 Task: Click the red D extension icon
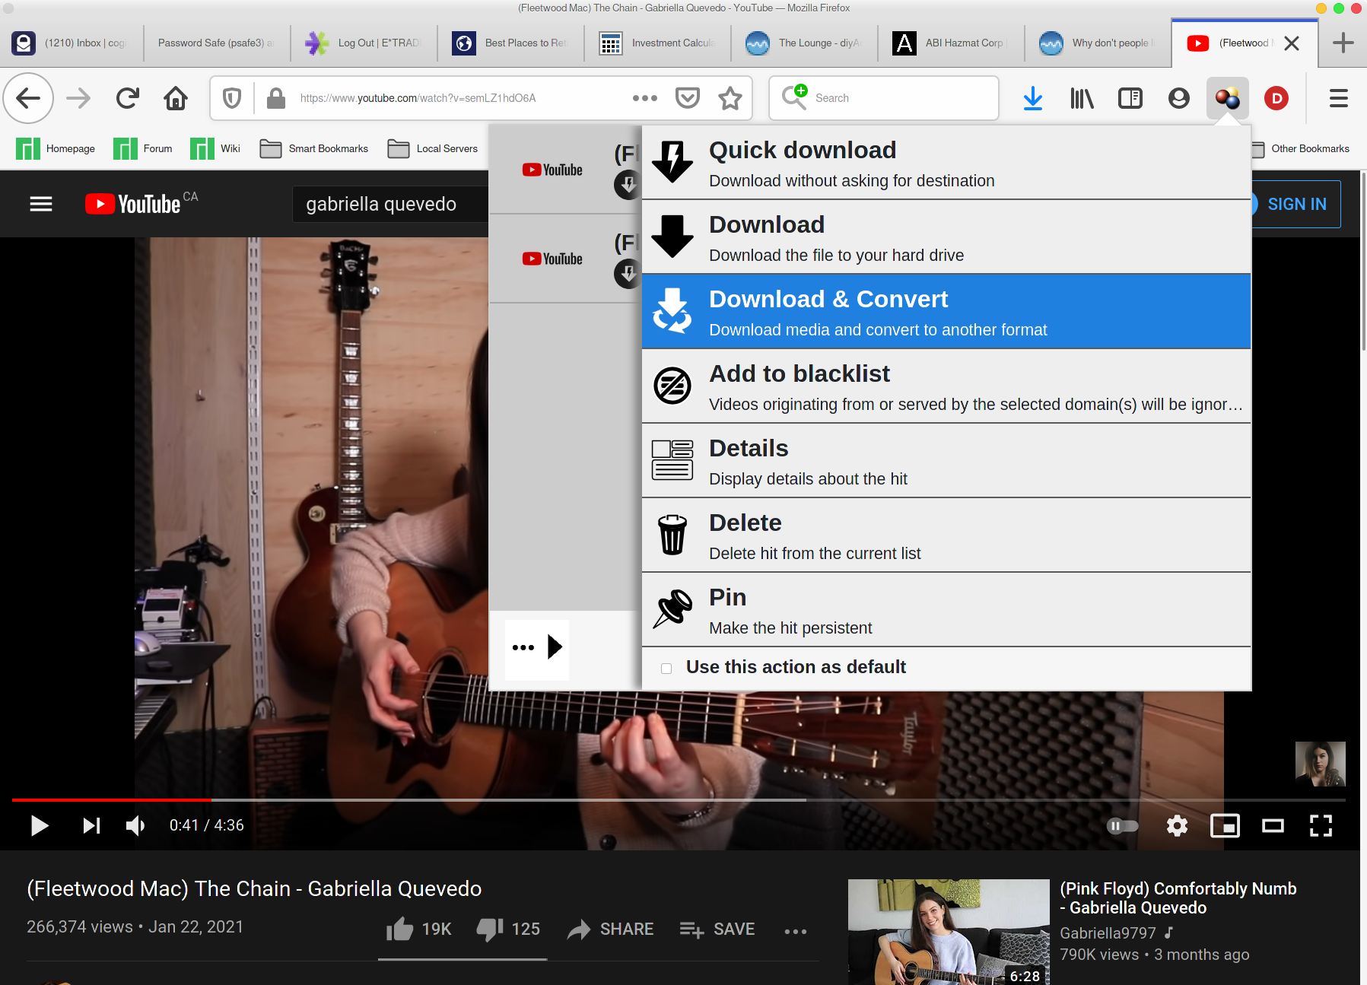1276,98
